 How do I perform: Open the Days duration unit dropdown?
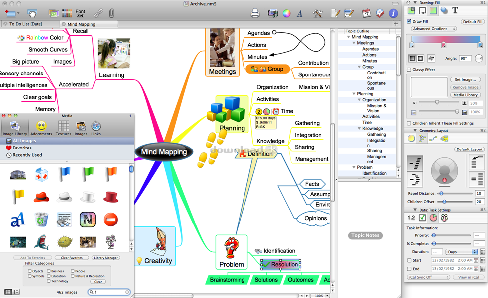click(458, 252)
